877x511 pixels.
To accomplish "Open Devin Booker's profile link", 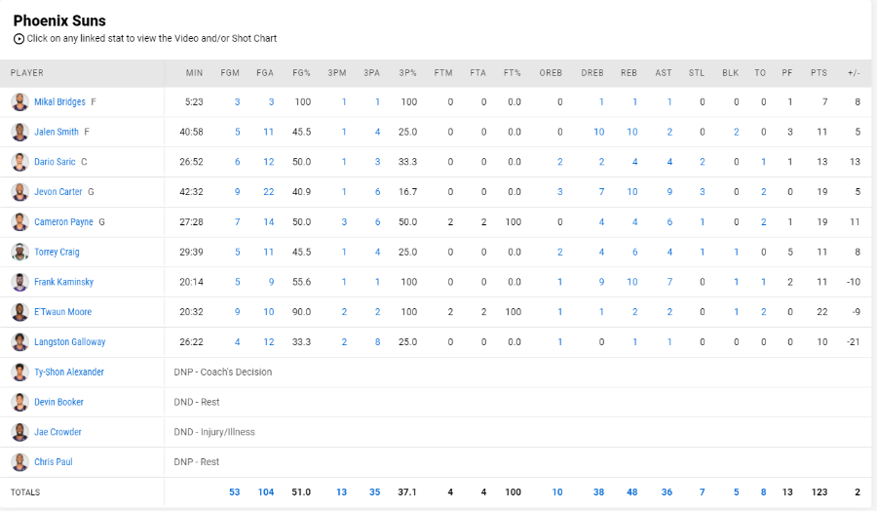I will pos(58,402).
